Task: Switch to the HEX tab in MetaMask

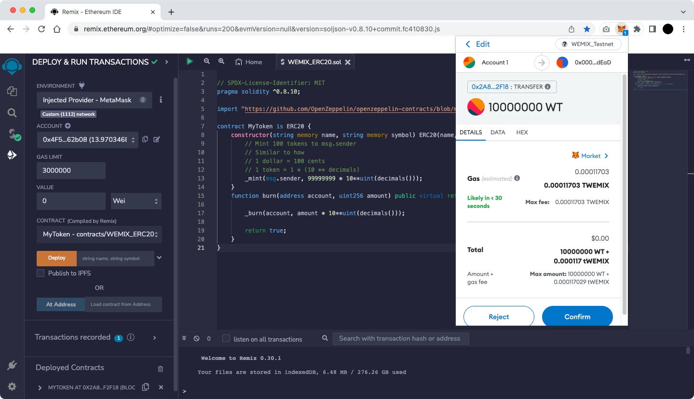Action: (522, 132)
